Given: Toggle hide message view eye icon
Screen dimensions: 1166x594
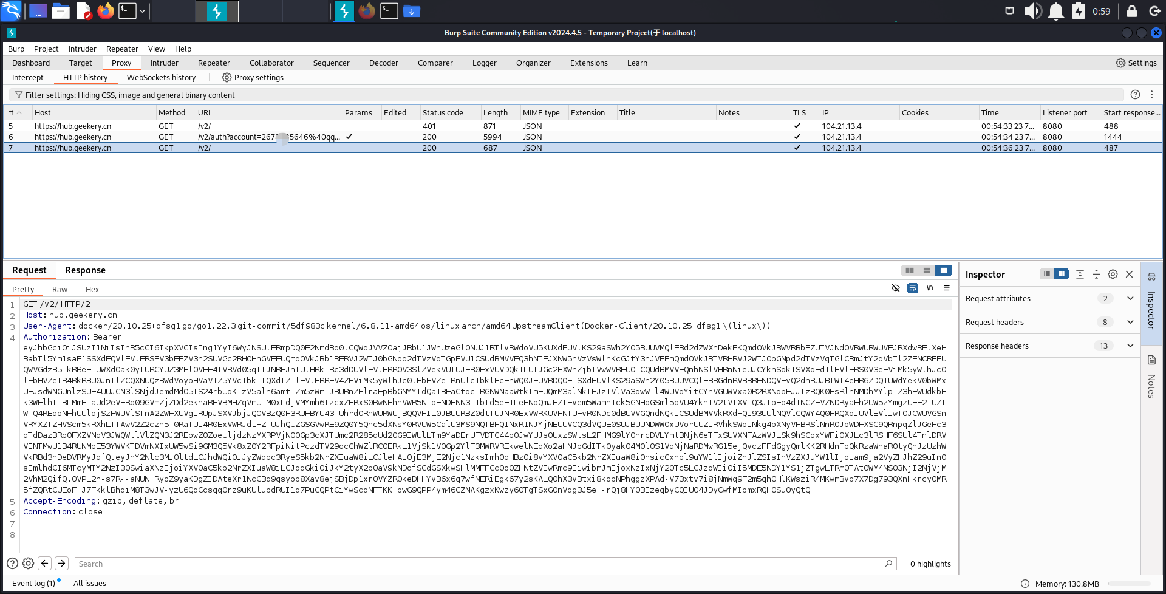Looking at the screenshot, I should tap(895, 288).
